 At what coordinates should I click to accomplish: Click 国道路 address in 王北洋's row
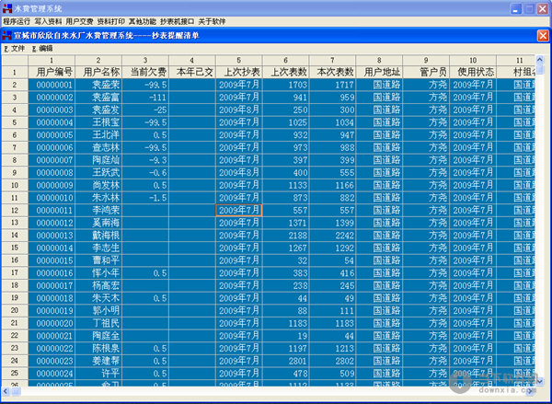point(379,135)
